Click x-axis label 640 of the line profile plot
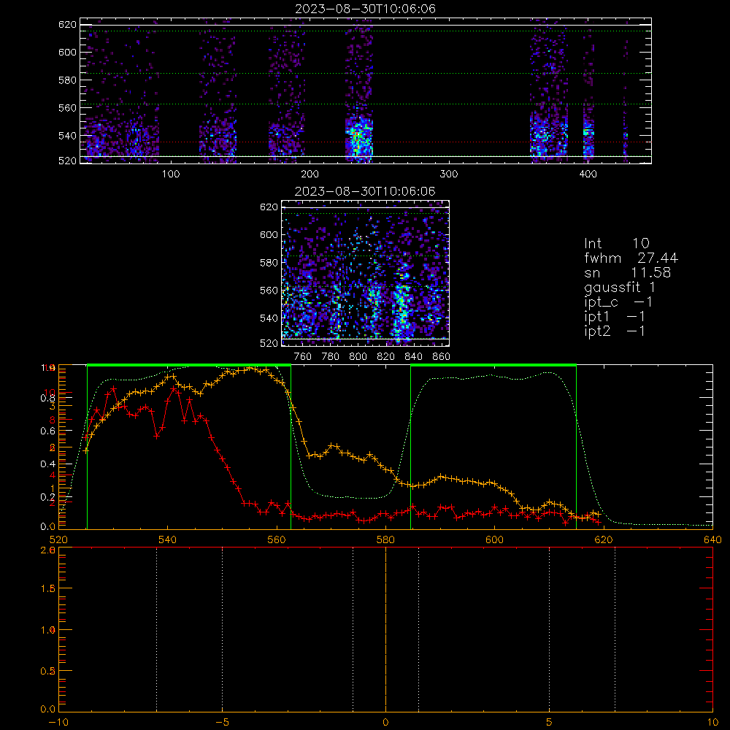Viewport: 730px width, 730px height. click(712, 540)
